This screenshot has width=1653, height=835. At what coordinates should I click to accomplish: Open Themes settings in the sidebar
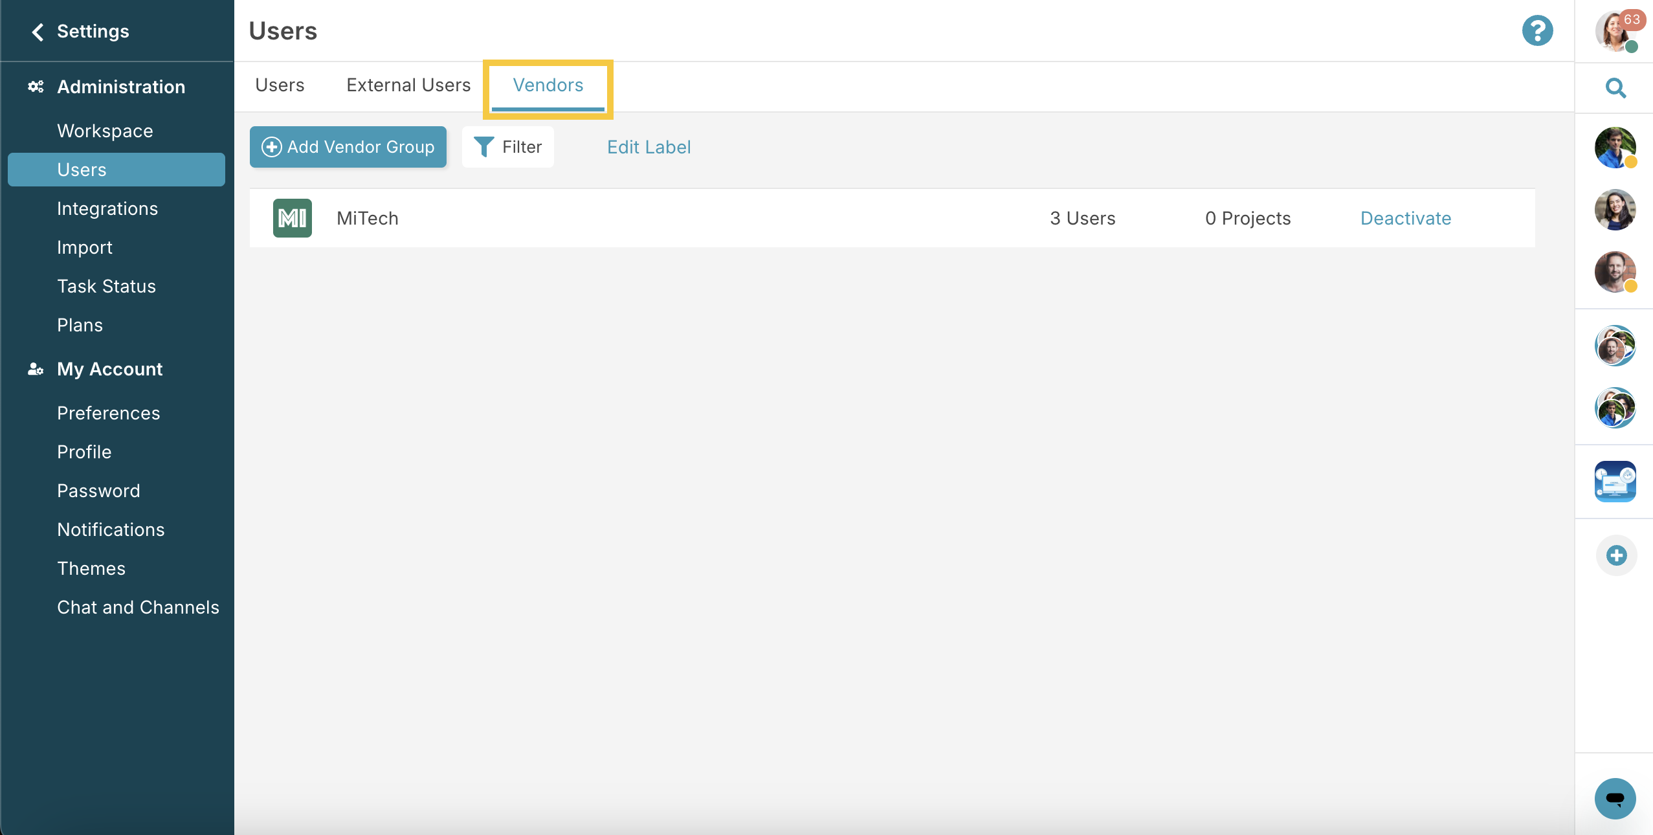point(91,568)
